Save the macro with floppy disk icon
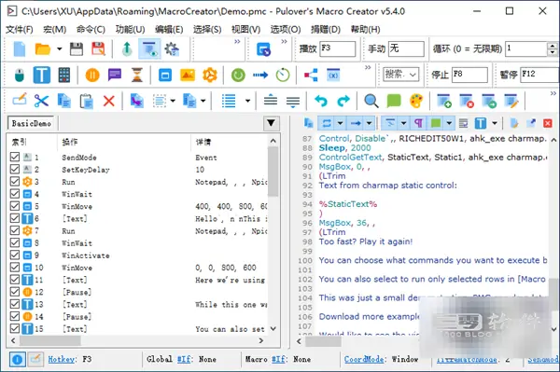The height and width of the screenshot is (372, 560). click(x=77, y=48)
